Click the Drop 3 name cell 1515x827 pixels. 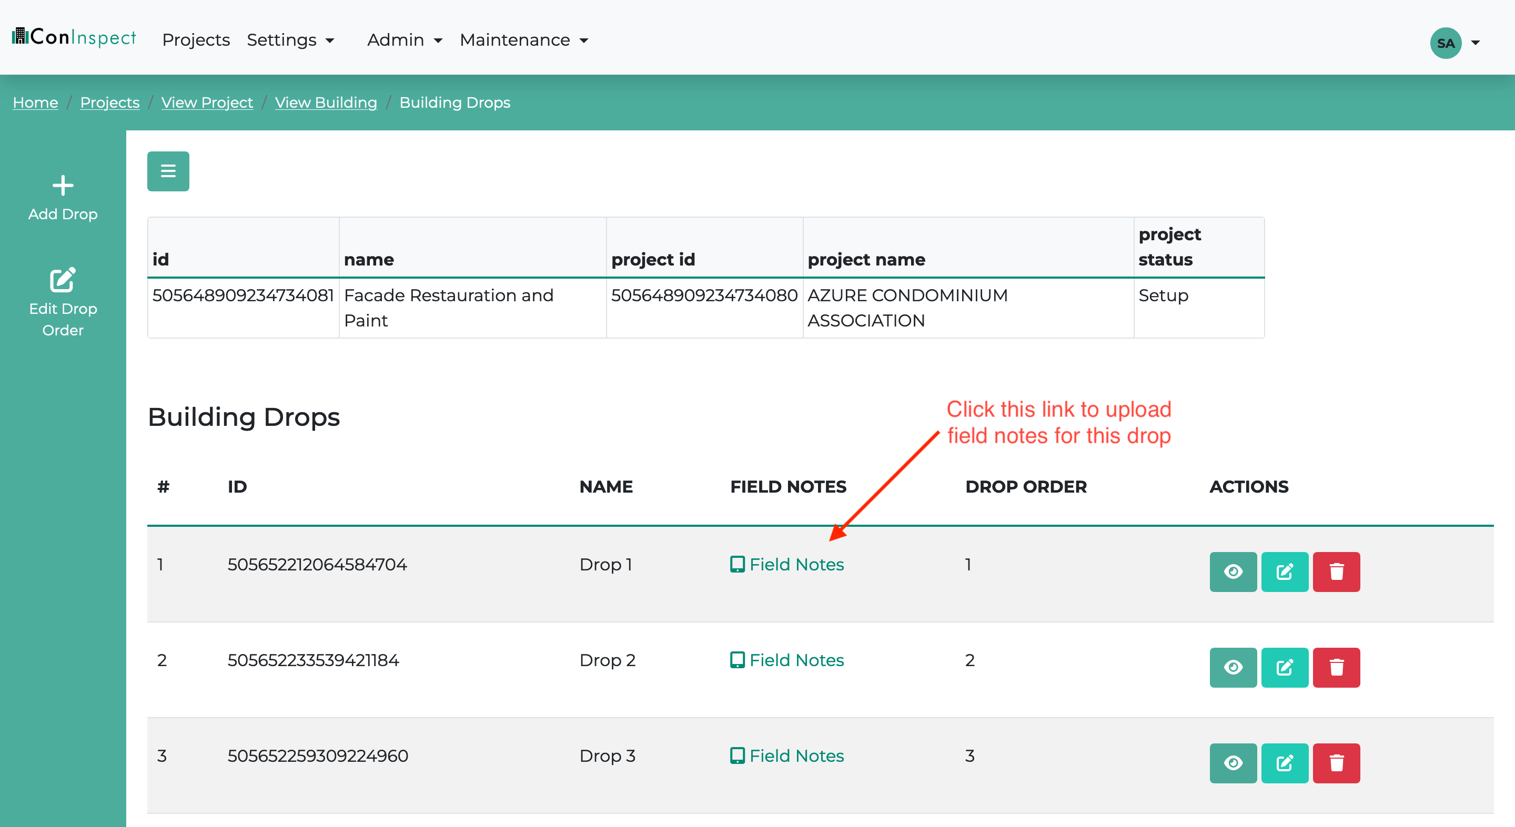(x=608, y=756)
